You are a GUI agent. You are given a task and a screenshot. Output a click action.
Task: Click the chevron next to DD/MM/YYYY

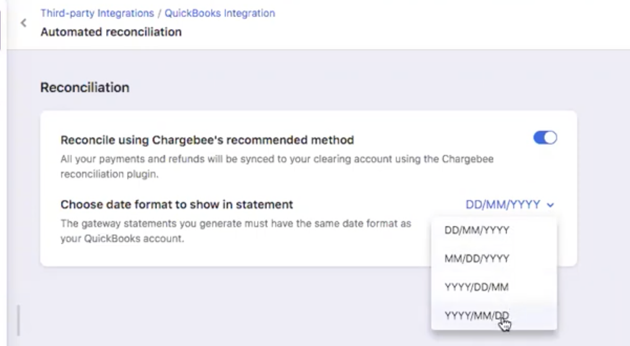tap(551, 205)
